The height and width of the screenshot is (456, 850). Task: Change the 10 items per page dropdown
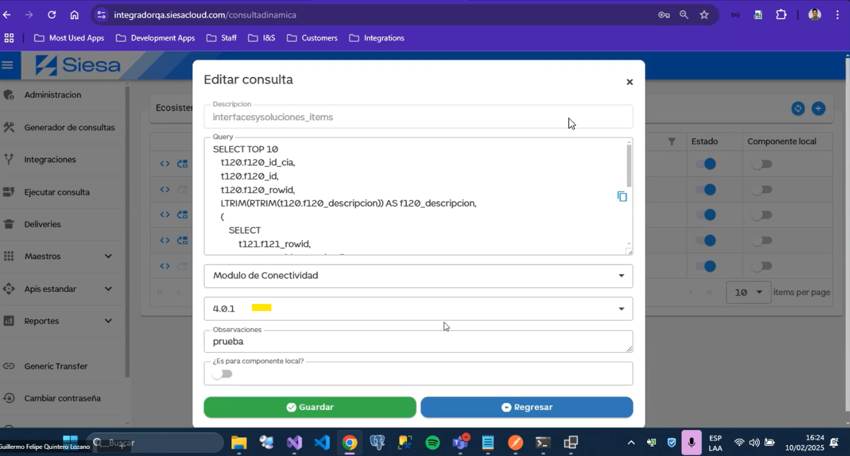coord(749,292)
